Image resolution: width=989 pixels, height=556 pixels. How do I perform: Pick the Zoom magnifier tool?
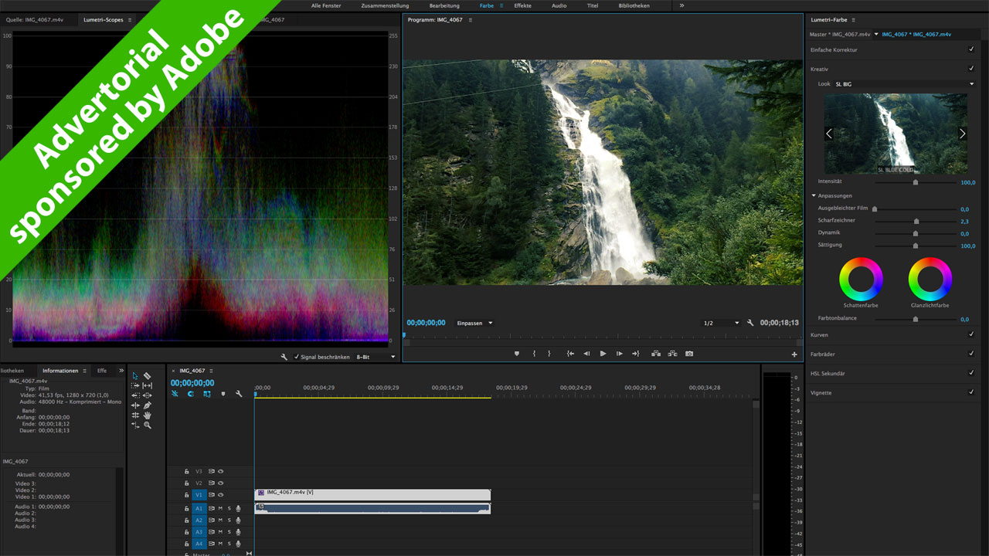tap(147, 425)
